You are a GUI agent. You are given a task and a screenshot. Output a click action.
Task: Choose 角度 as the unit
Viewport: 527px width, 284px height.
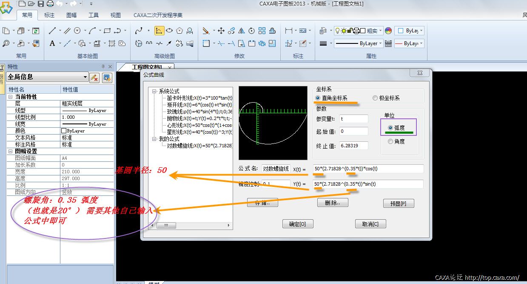390,141
